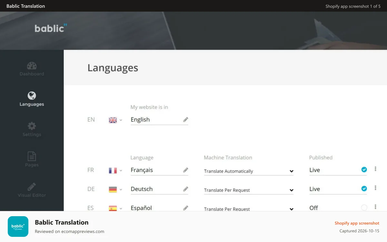Enable publishing for Español
The width and height of the screenshot is (387, 242).
(364, 207)
